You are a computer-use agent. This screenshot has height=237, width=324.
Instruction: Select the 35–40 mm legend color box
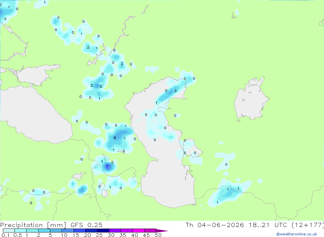click(x=127, y=231)
